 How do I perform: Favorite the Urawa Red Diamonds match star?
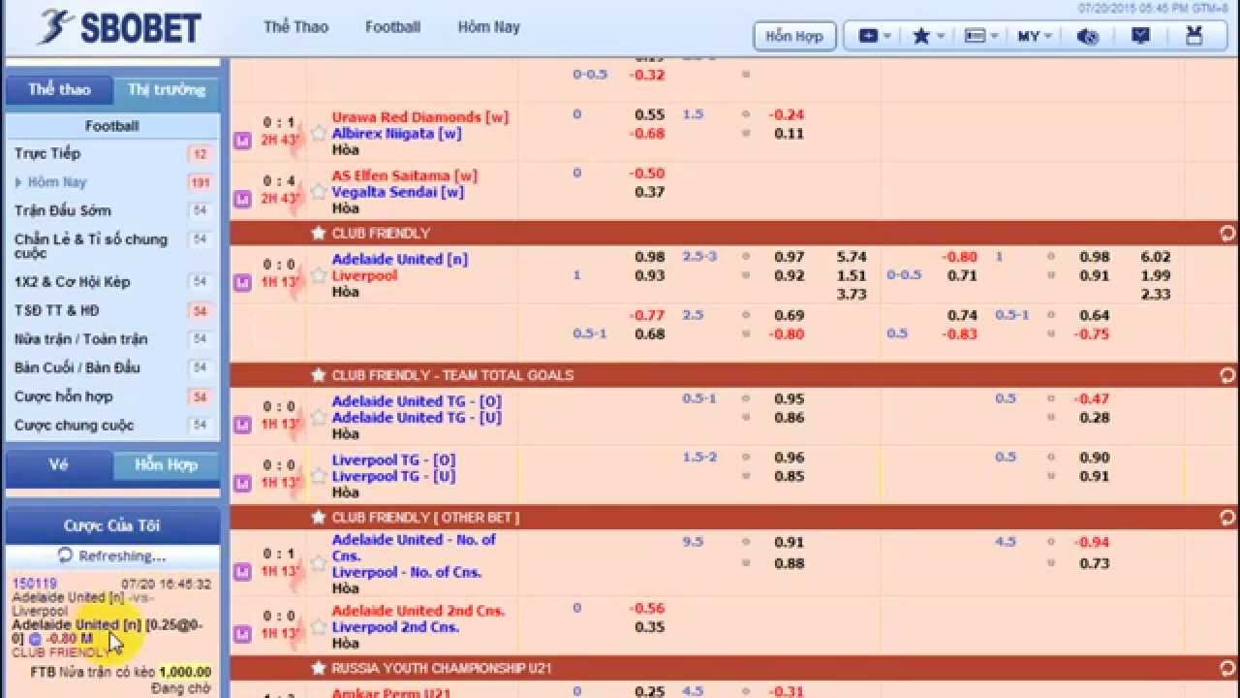coord(319,133)
